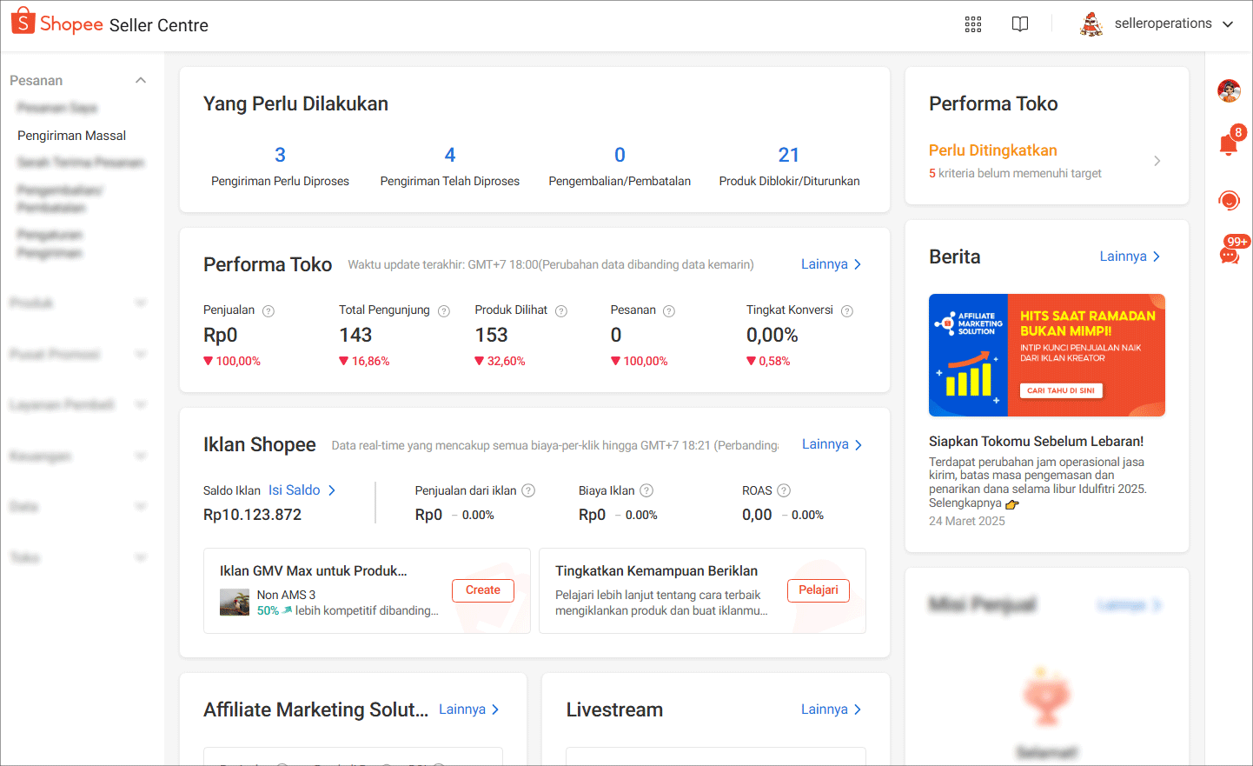Screen dimensions: 1253x766
Task: Click help icon next to ROAS
Action: click(x=784, y=490)
